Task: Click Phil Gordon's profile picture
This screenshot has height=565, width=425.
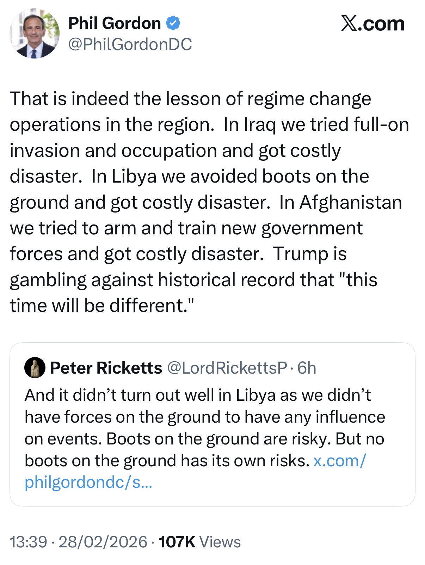Action: click(x=34, y=33)
